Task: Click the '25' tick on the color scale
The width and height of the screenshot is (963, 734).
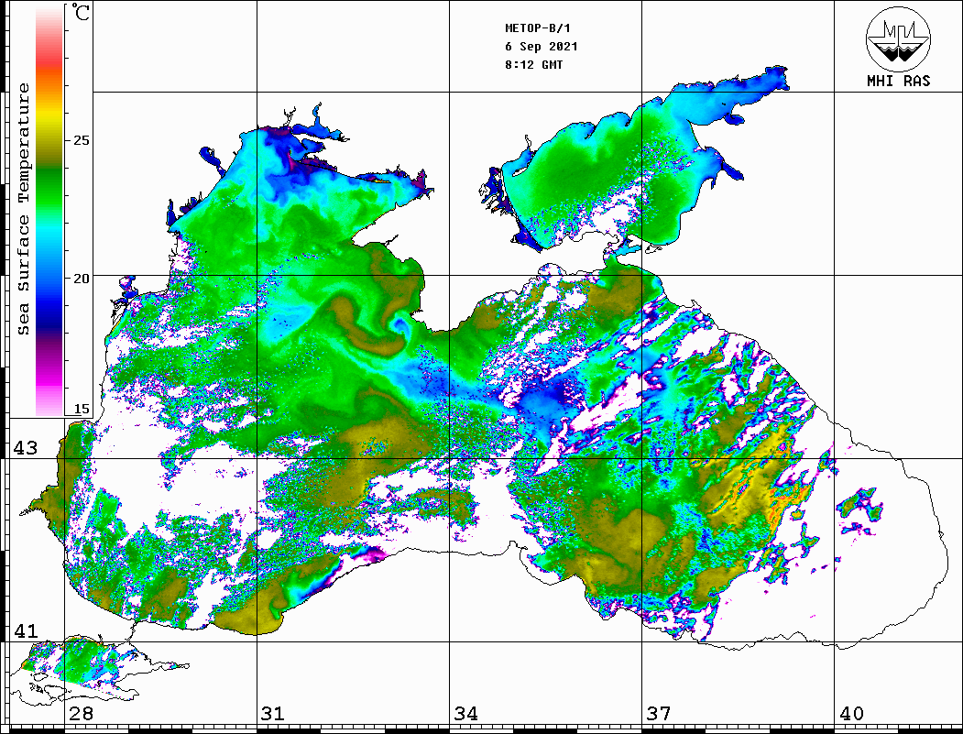Action: pos(81,140)
